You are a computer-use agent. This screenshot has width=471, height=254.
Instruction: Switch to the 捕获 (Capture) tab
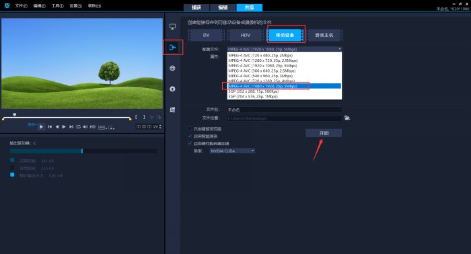pyautogui.click(x=196, y=7)
